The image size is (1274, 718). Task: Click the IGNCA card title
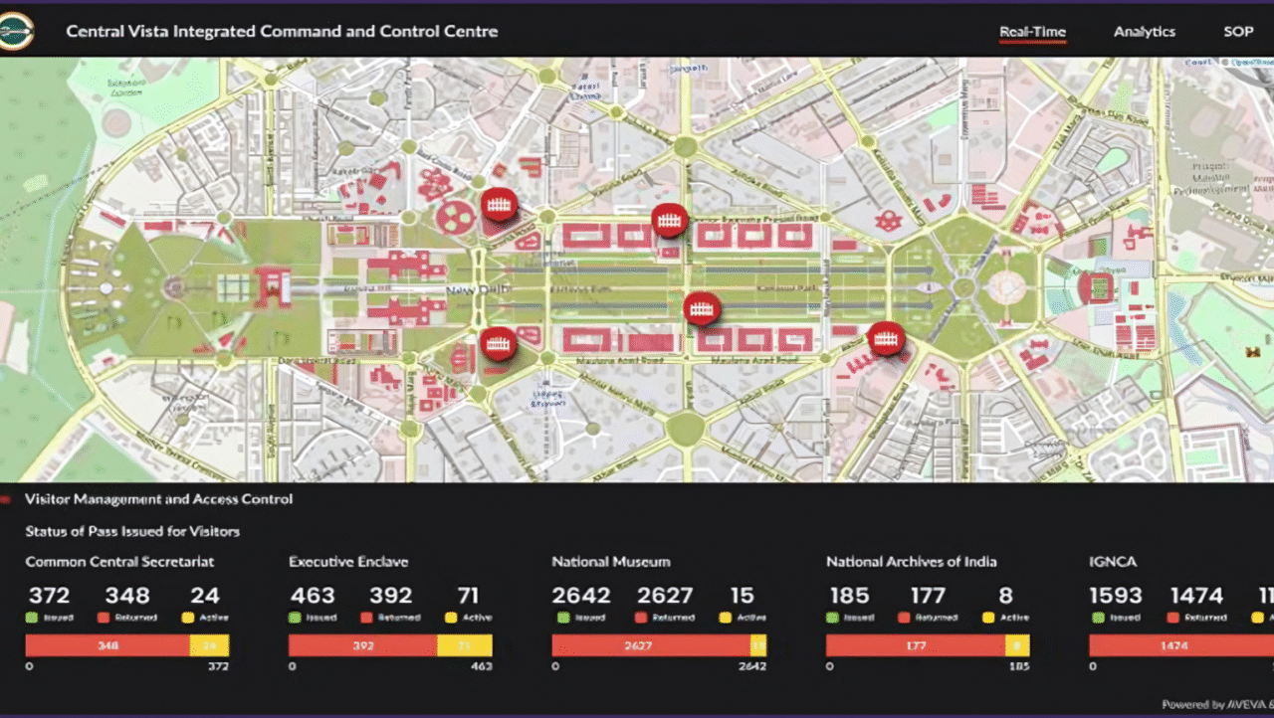[x=1113, y=562]
